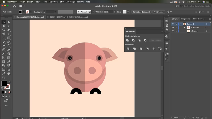212x119 pixels.
Task: Choose the Direct Selection white arrow tool
Action: tap(9, 22)
